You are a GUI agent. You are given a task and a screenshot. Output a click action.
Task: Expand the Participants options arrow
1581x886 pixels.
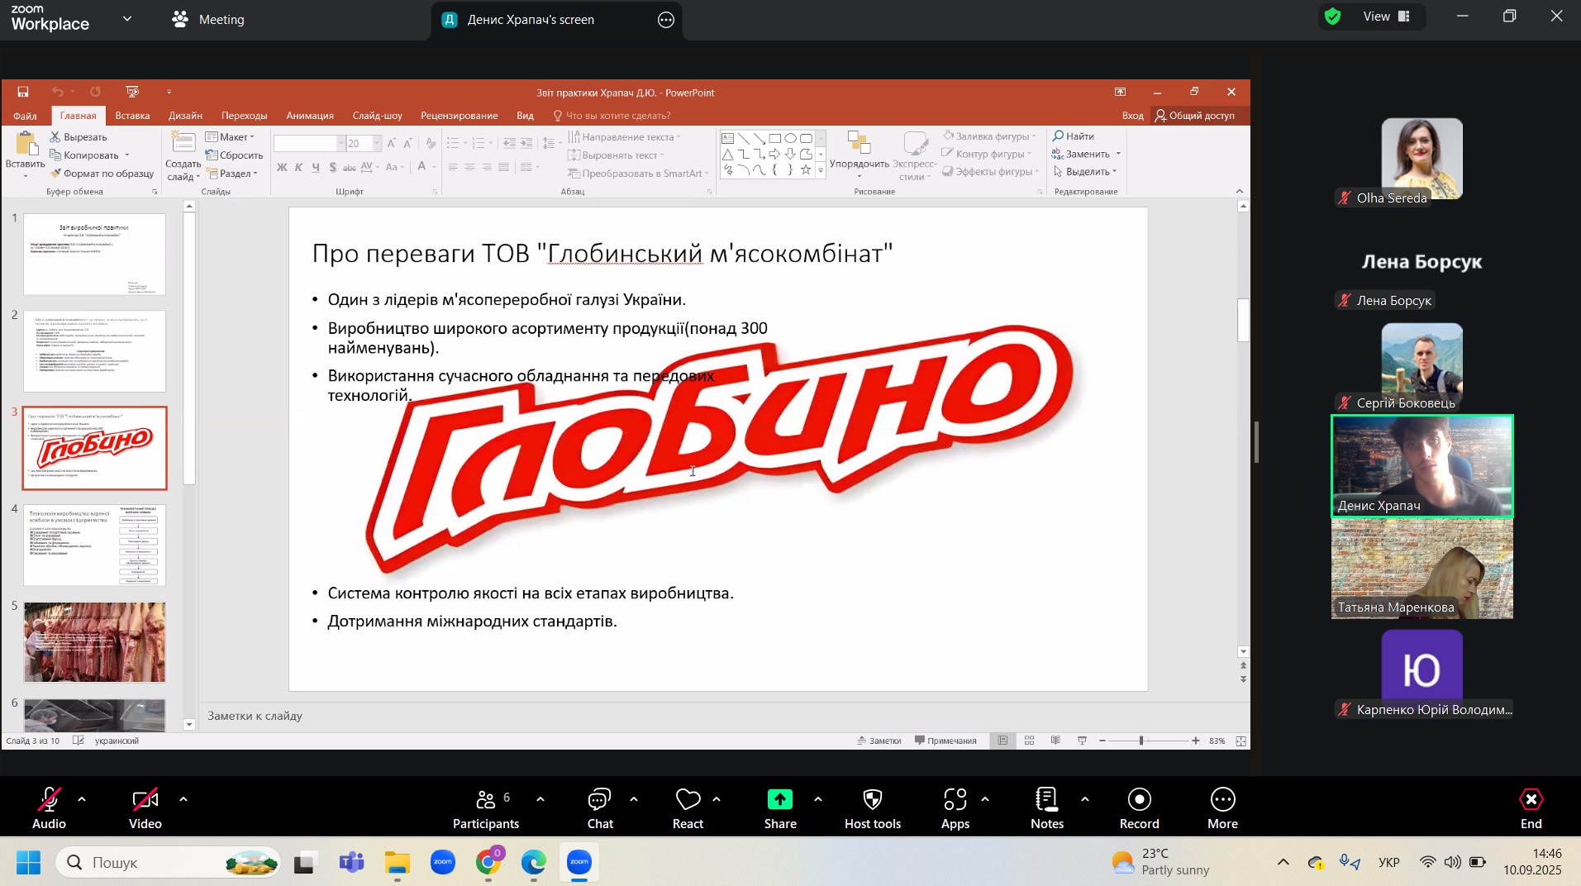tap(540, 799)
